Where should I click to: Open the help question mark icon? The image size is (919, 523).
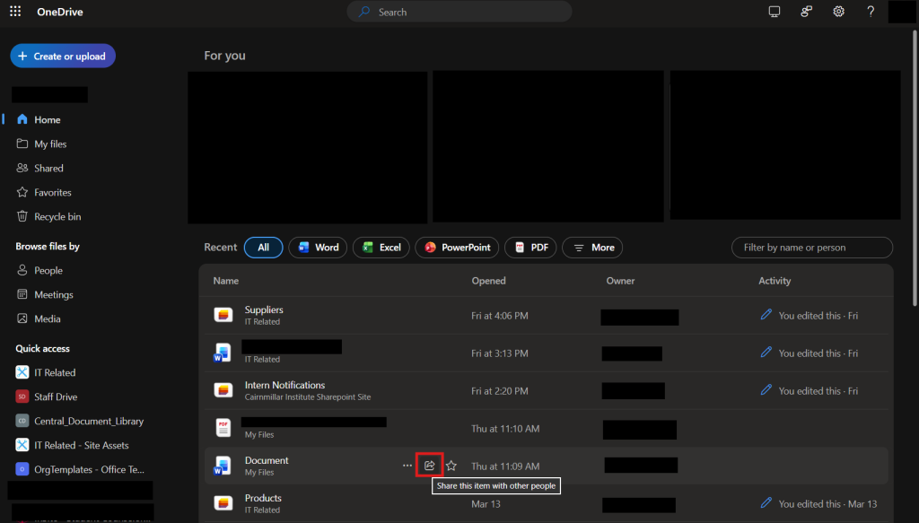pos(871,11)
